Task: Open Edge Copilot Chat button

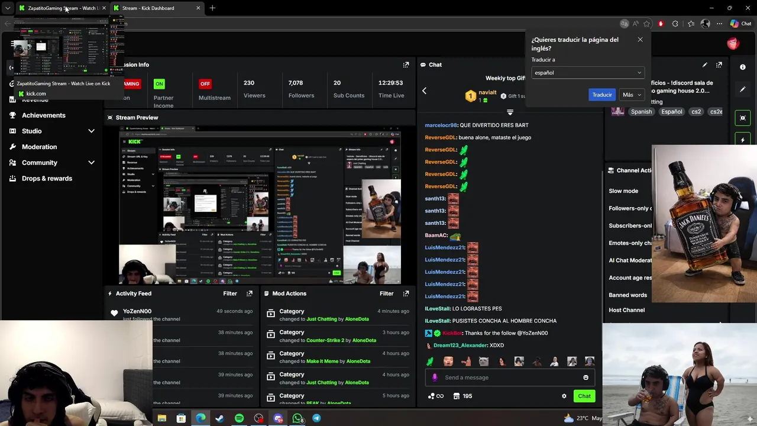Action: [740, 24]
